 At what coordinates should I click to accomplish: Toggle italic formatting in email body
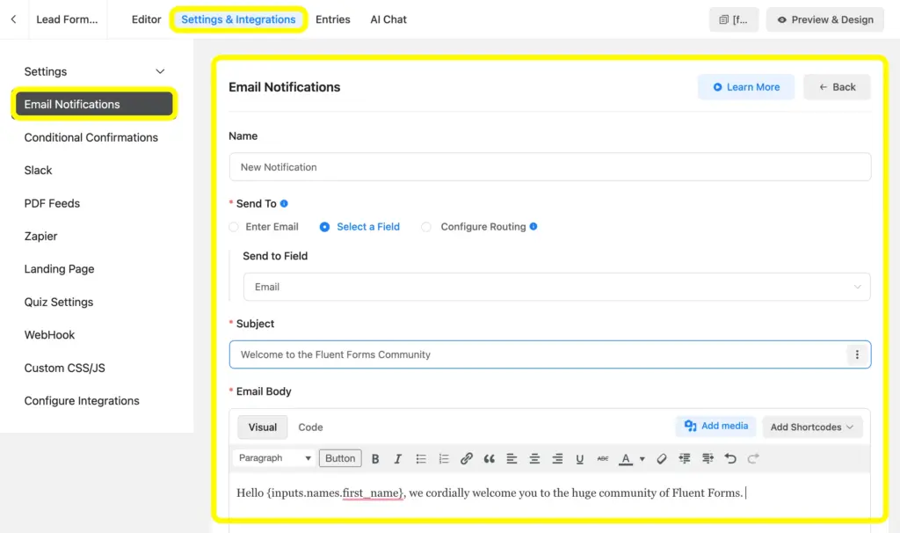click(x=397, y=458)
